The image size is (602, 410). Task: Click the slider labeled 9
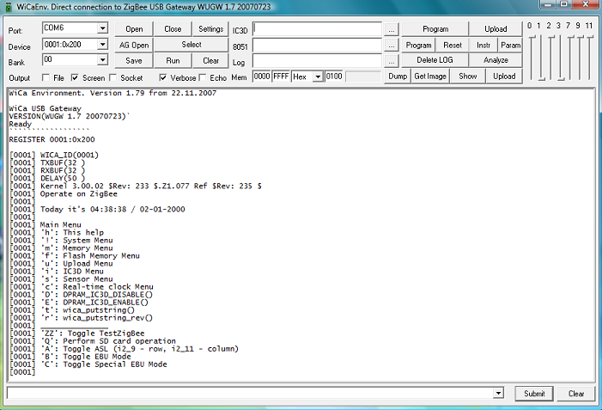tap(581, 58)
